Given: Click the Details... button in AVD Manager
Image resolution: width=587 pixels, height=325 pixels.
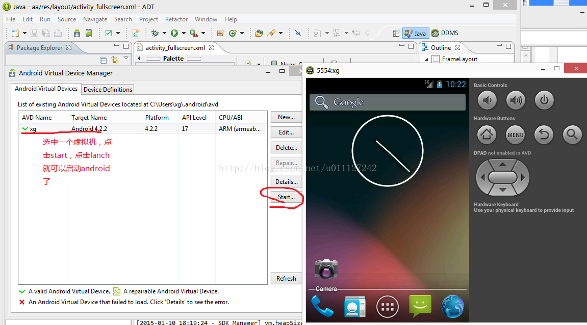Looking at the screenshot, I should point(287,182).
